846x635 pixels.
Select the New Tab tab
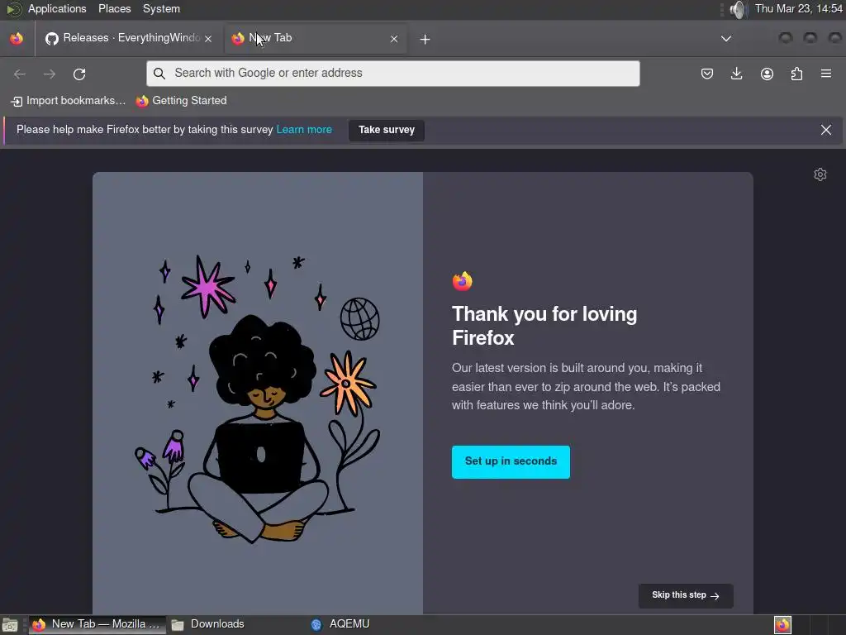tap(316, 38)
